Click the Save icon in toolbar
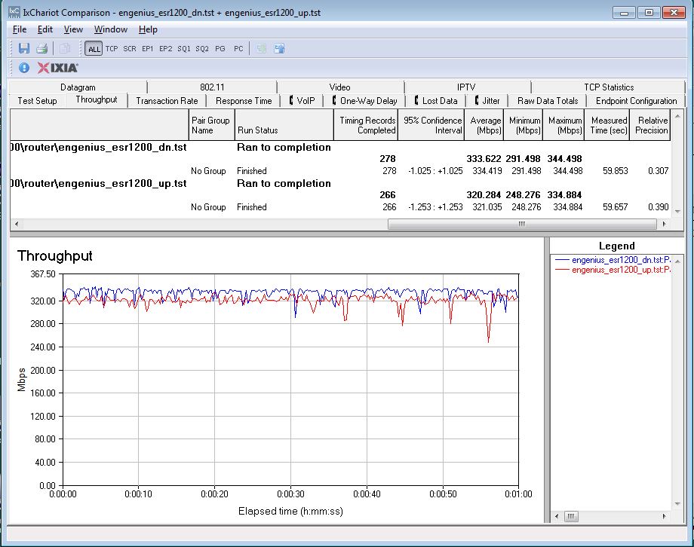694x547 pixels. pos(24,48)
